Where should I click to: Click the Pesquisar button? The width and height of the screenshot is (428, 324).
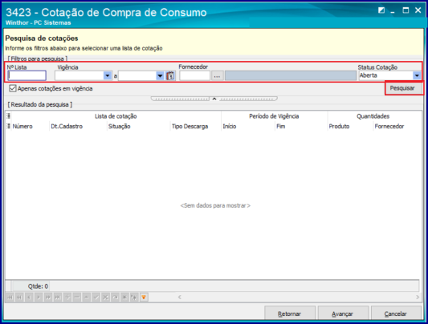click(x=403, y=88)
